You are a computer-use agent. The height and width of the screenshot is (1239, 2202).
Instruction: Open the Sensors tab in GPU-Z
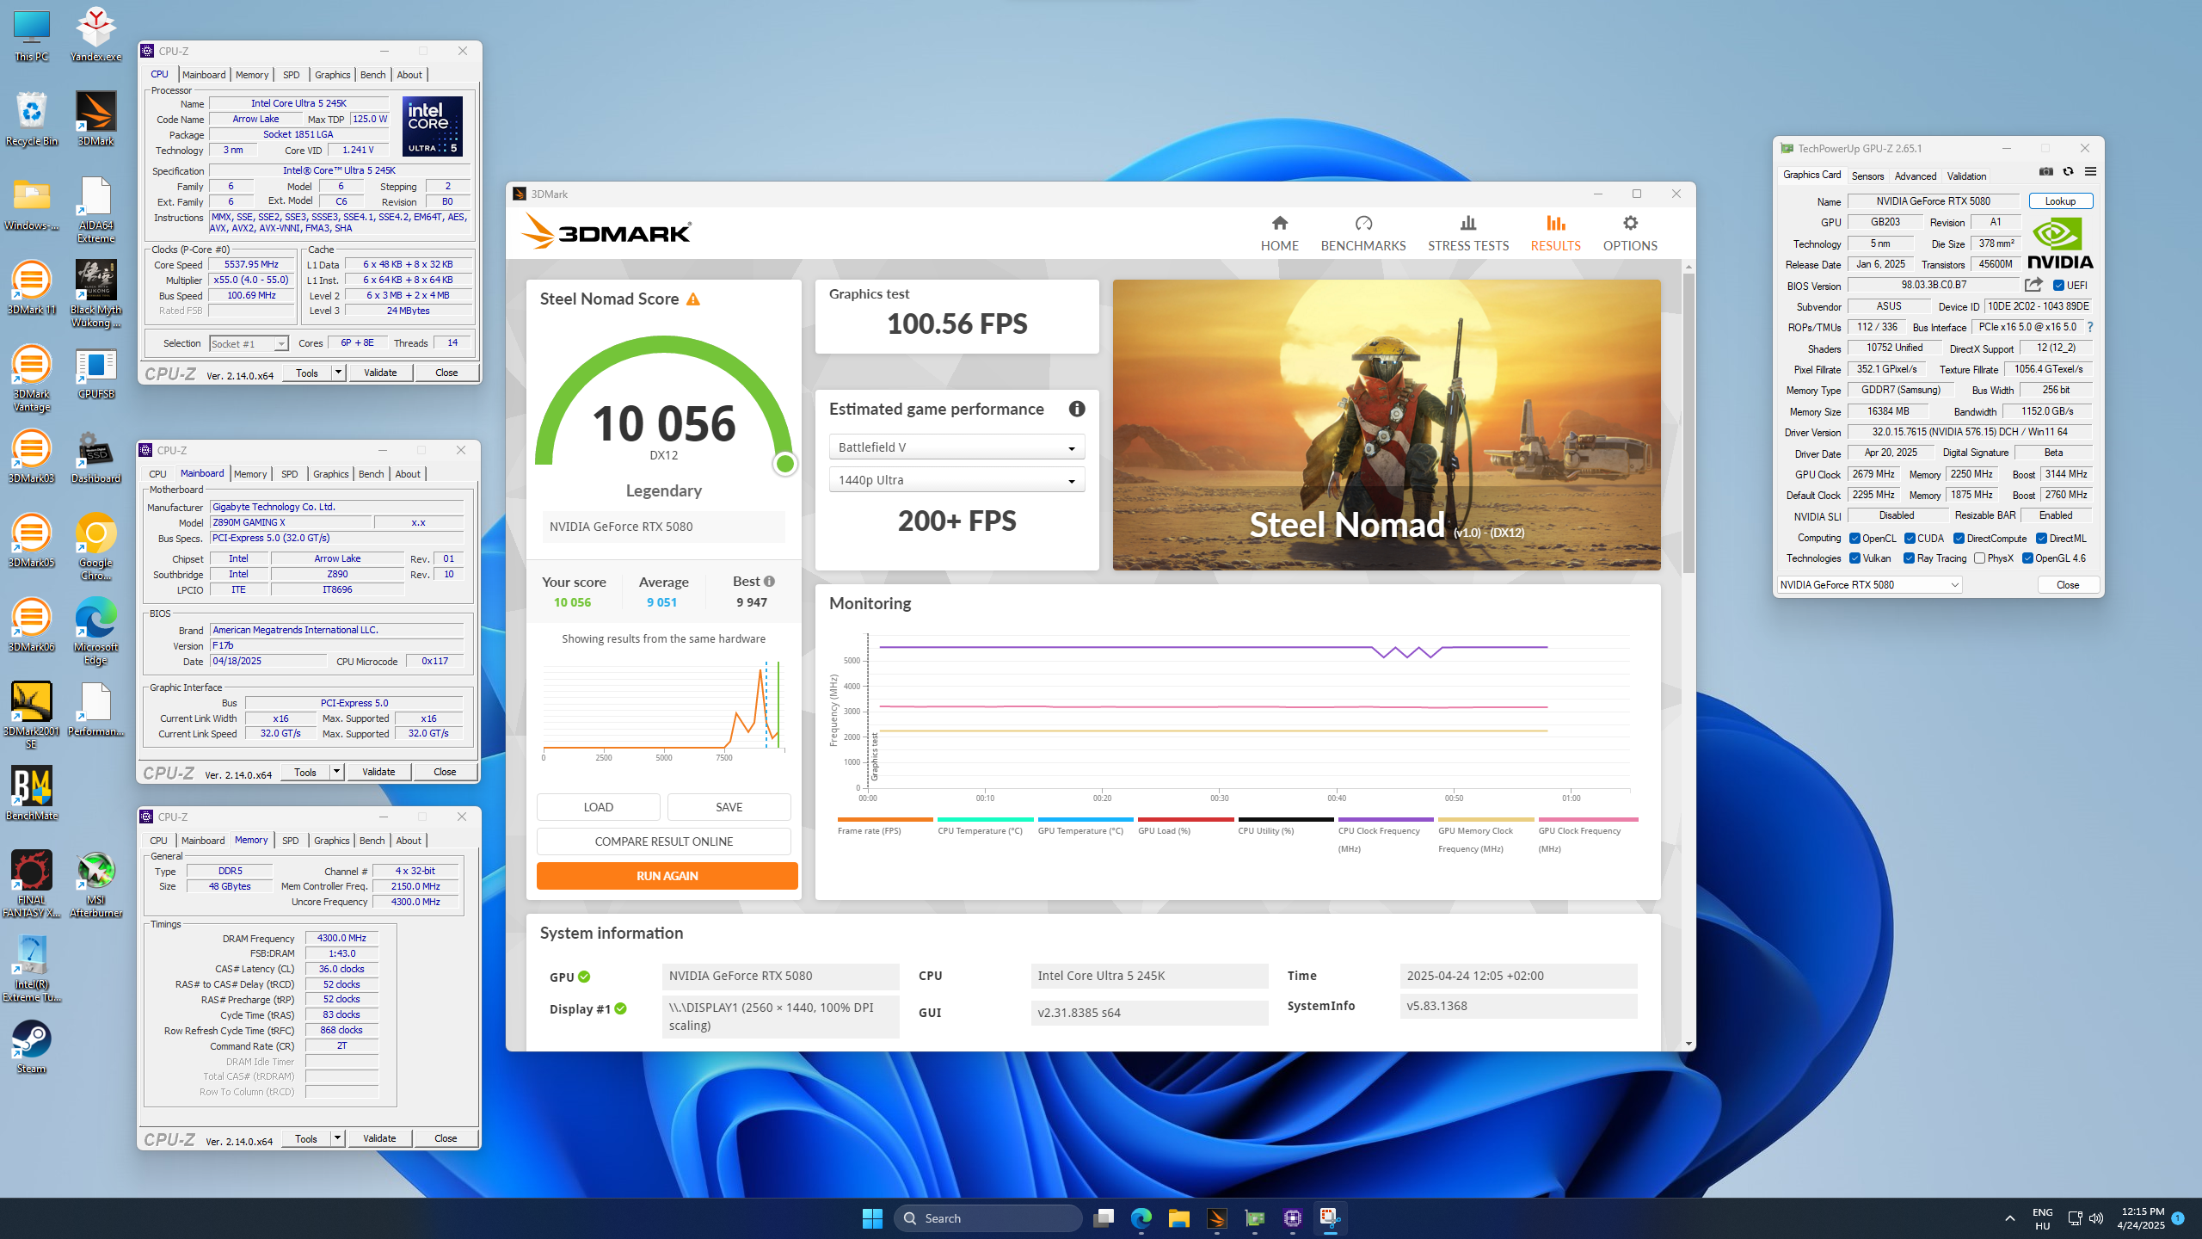point(1867,176)
